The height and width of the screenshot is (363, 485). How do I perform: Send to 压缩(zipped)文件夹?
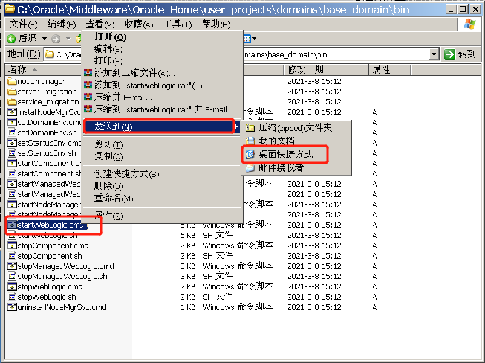point(296,127)
